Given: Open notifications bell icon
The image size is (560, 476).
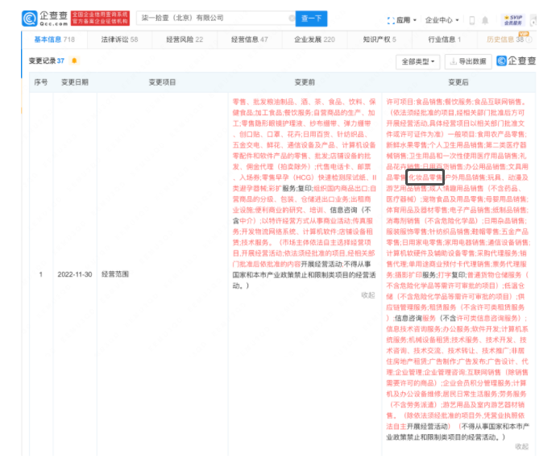Looking at the screenshot, I should pos(485,20).
